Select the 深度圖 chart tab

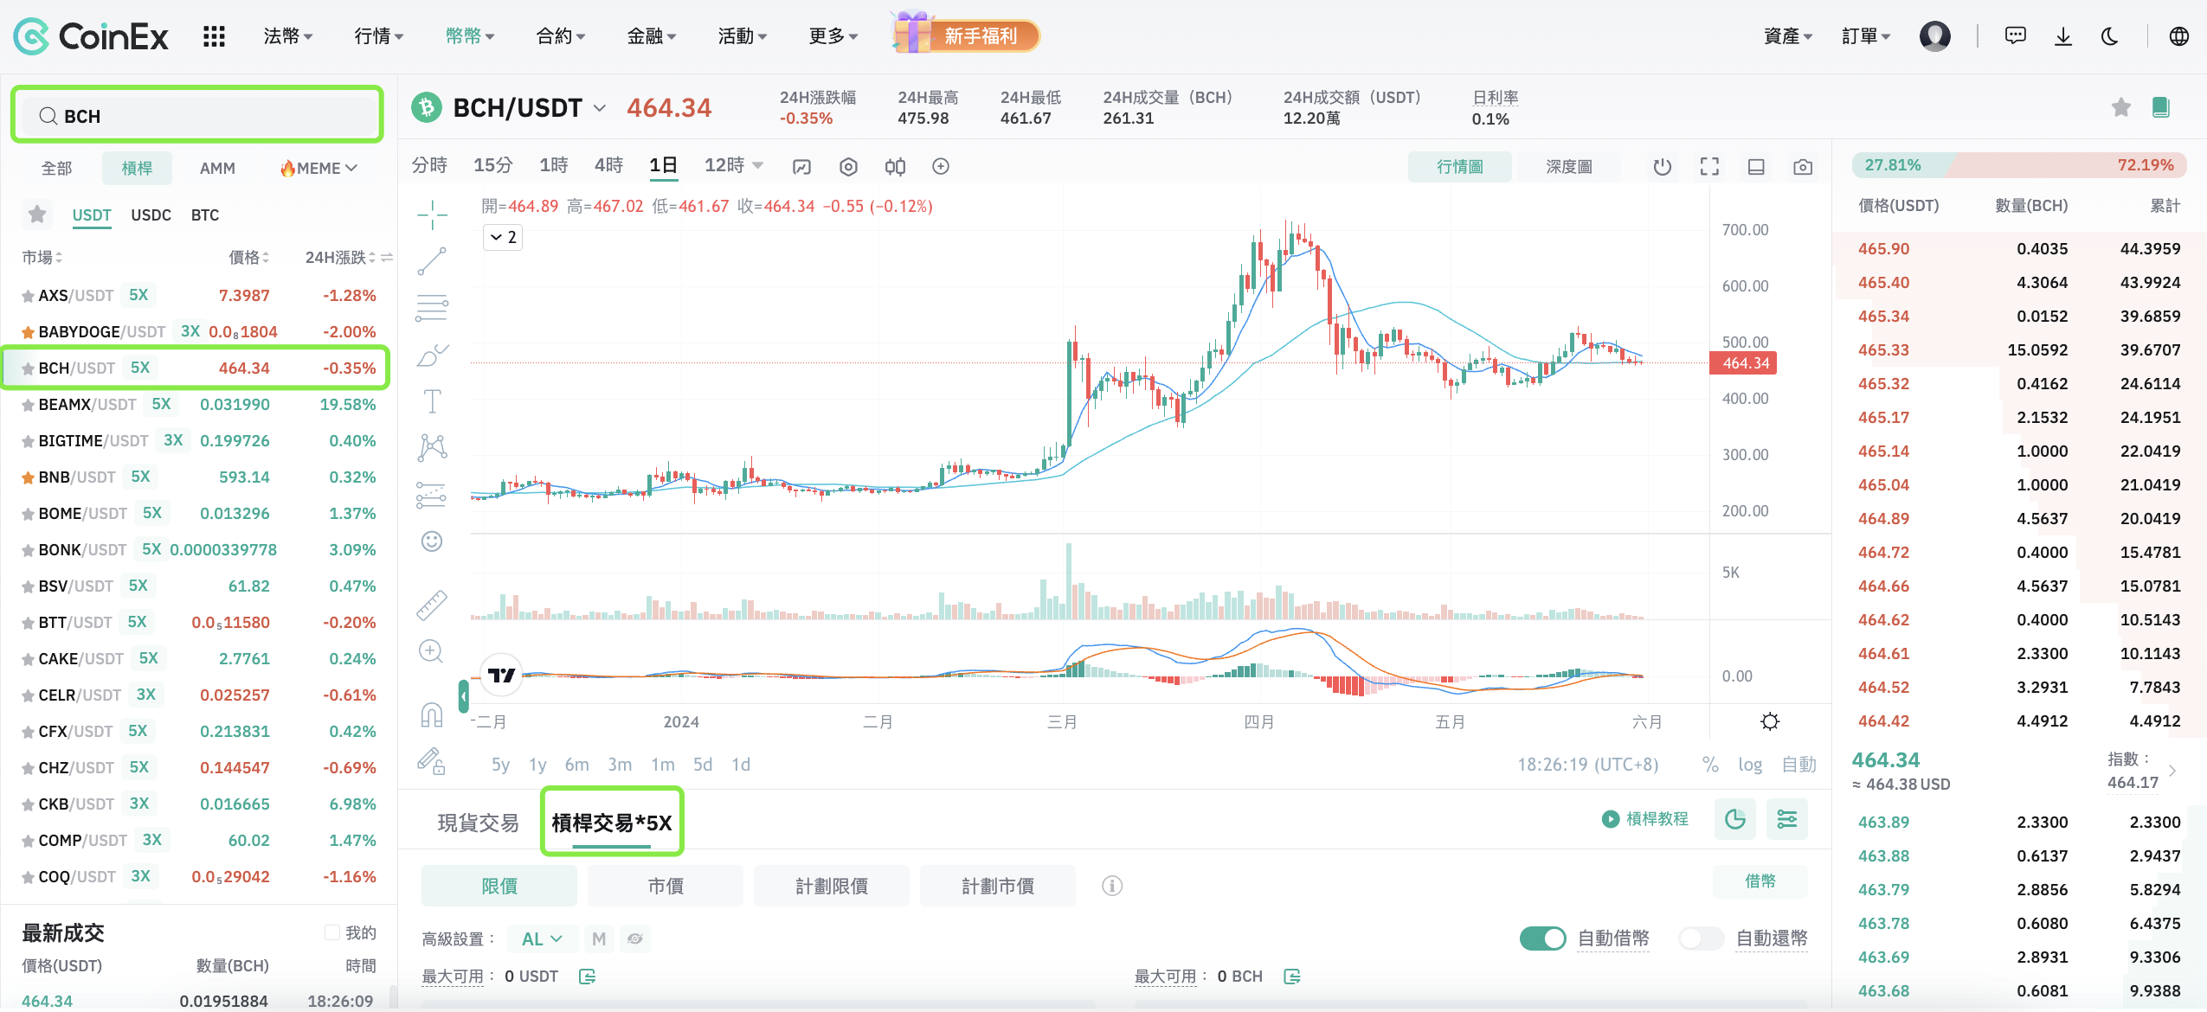1569,166
